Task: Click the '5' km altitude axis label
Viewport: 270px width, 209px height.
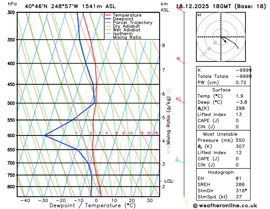Action: [164, 117]
